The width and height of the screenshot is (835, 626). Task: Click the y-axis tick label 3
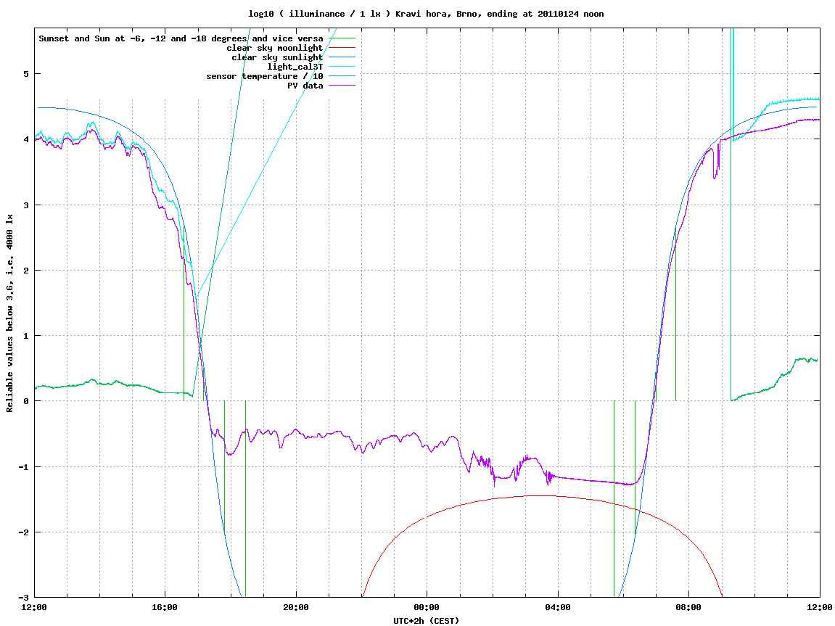pyautogui.click(x=25, y=205)
